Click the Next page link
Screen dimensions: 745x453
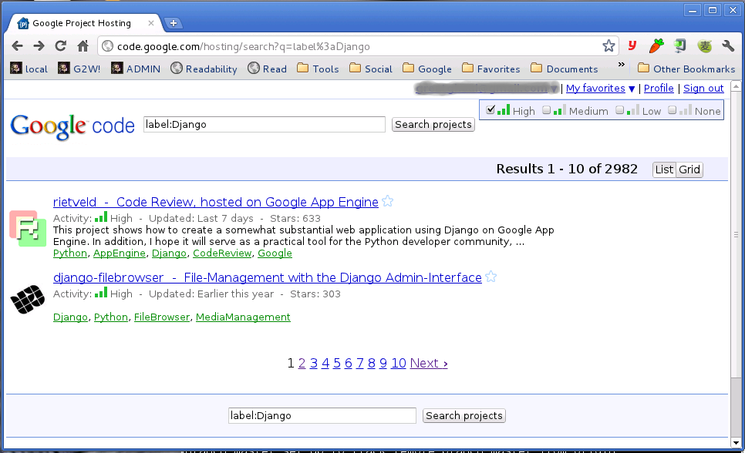coord(429,364)
